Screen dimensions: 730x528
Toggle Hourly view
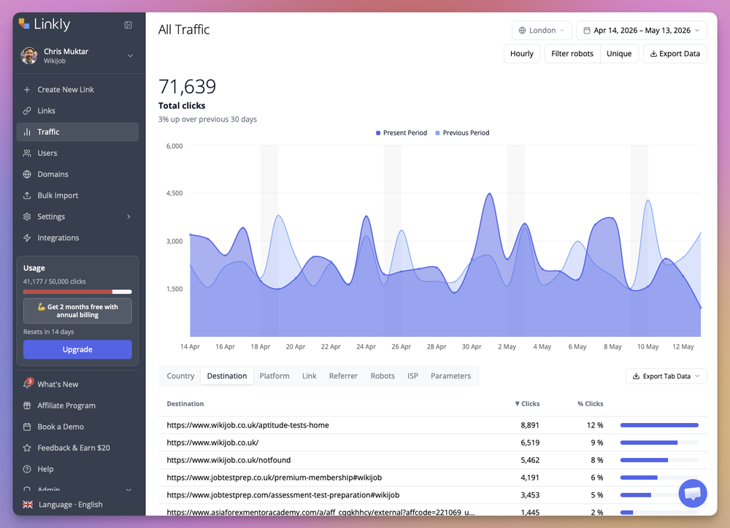(x=522, y=53)
